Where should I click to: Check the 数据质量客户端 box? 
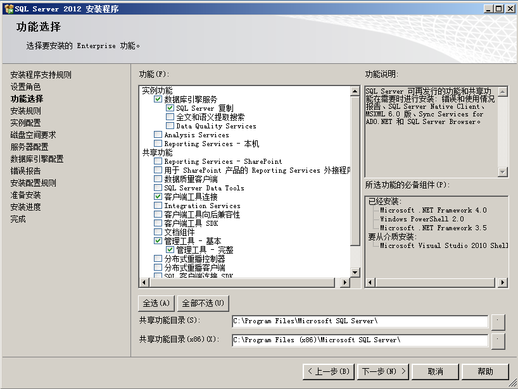tap(158, 179)
